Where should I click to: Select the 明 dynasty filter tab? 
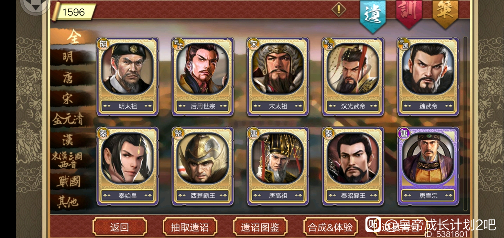[68, 57]
